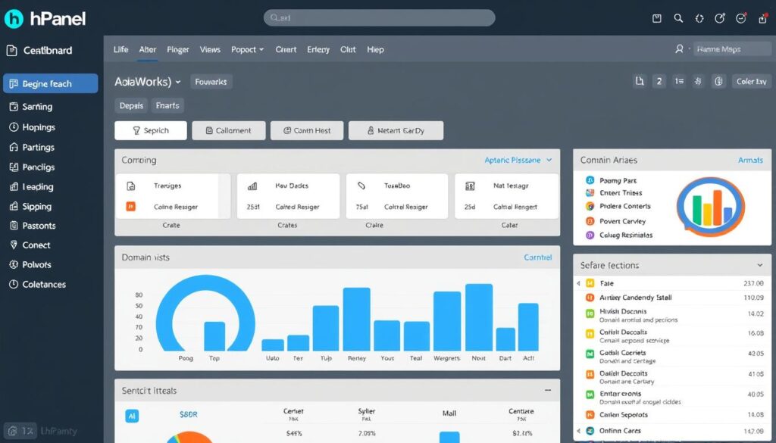Click the Poamg Part list icon
Viewport: 776px width, 443px height.
[x=590, y=181]
